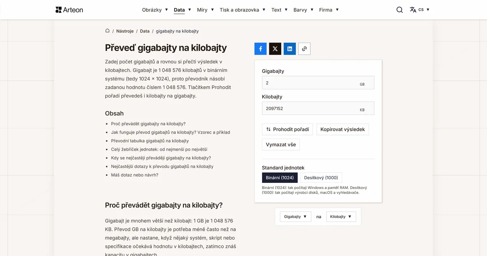
Task: Select Desítkový (1000) unit standard
Action: [x=321, y=178]
